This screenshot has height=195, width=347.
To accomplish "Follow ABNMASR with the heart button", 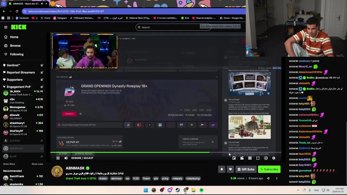I will 230,169.
